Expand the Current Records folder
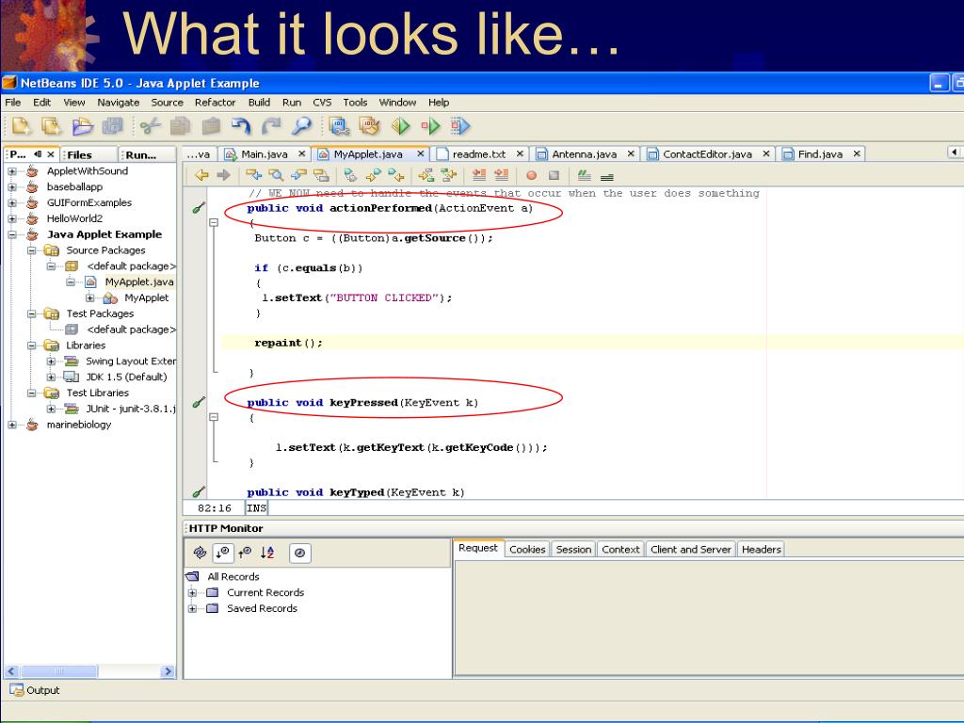Viewport: 964px width, 723px height. [x=192, y=593]
